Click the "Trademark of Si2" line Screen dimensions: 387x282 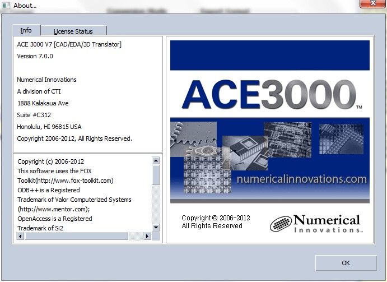coord(40,228)
